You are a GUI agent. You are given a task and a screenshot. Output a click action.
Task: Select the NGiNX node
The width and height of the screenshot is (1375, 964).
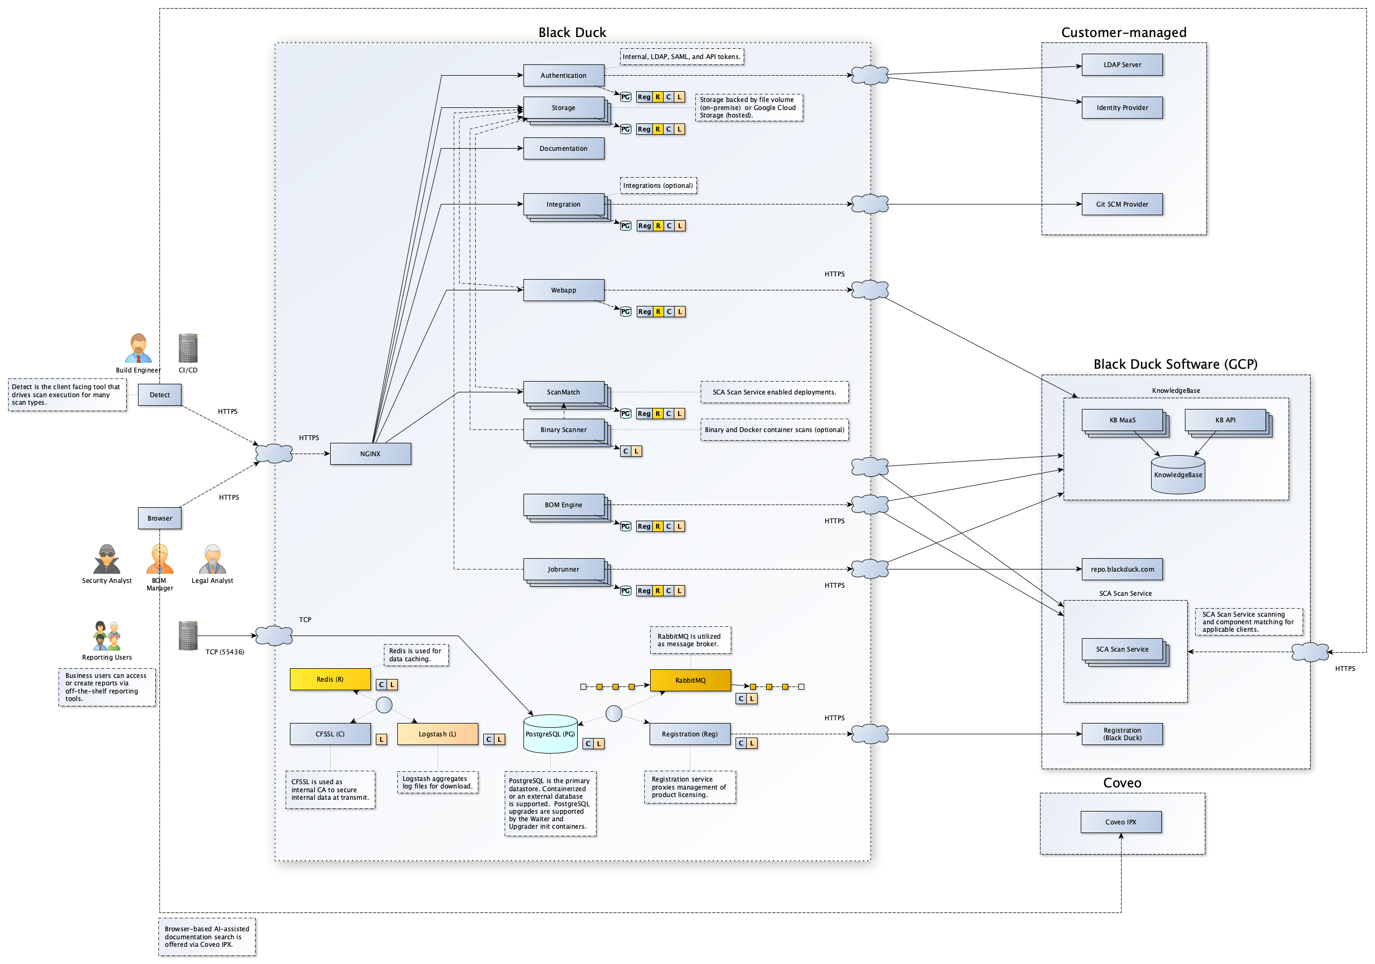coord(370,454)
